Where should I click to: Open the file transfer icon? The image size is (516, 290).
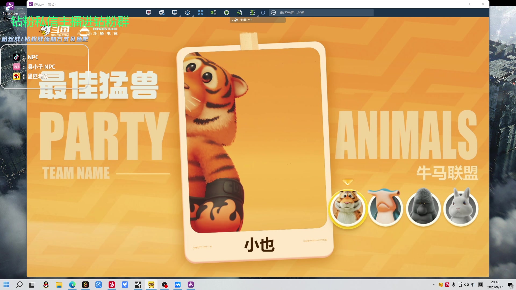point(240,13)
